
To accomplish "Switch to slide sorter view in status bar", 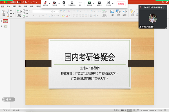I will [134, 110].
